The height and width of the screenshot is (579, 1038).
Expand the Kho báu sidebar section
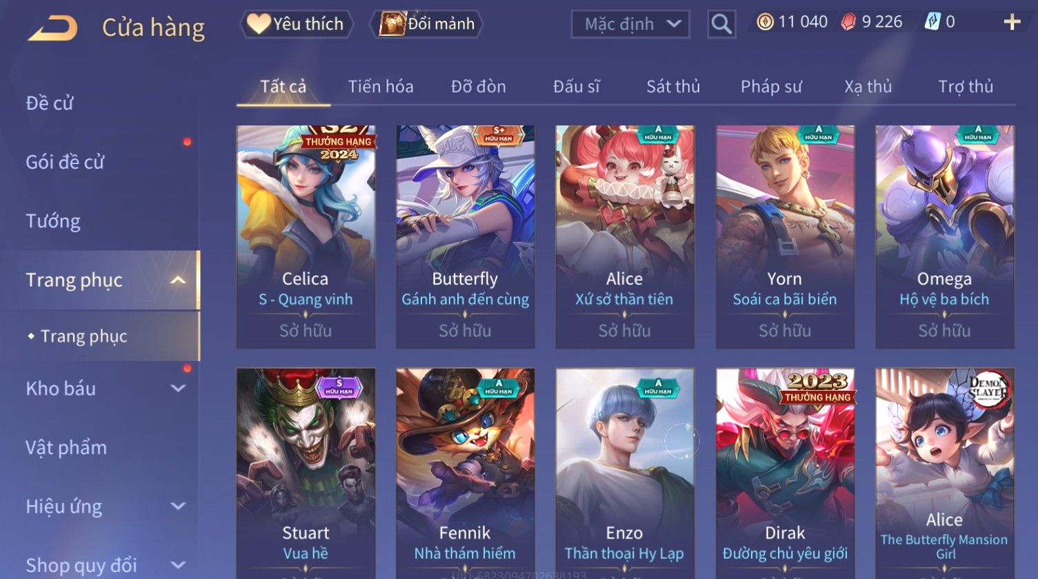coord(178,389)
